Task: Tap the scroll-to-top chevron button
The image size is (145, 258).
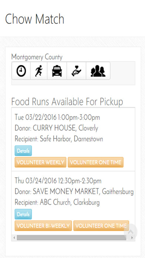Action: 131,232
